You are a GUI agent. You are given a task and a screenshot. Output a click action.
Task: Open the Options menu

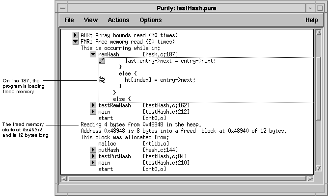pyautogui.click(x=151, y=20)
